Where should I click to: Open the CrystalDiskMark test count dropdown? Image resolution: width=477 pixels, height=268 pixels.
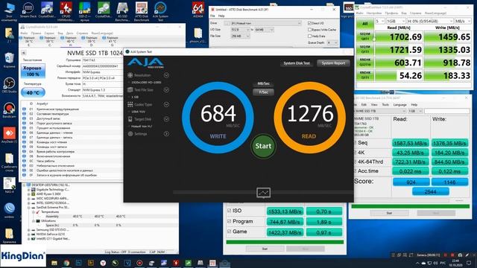(379, 21)
